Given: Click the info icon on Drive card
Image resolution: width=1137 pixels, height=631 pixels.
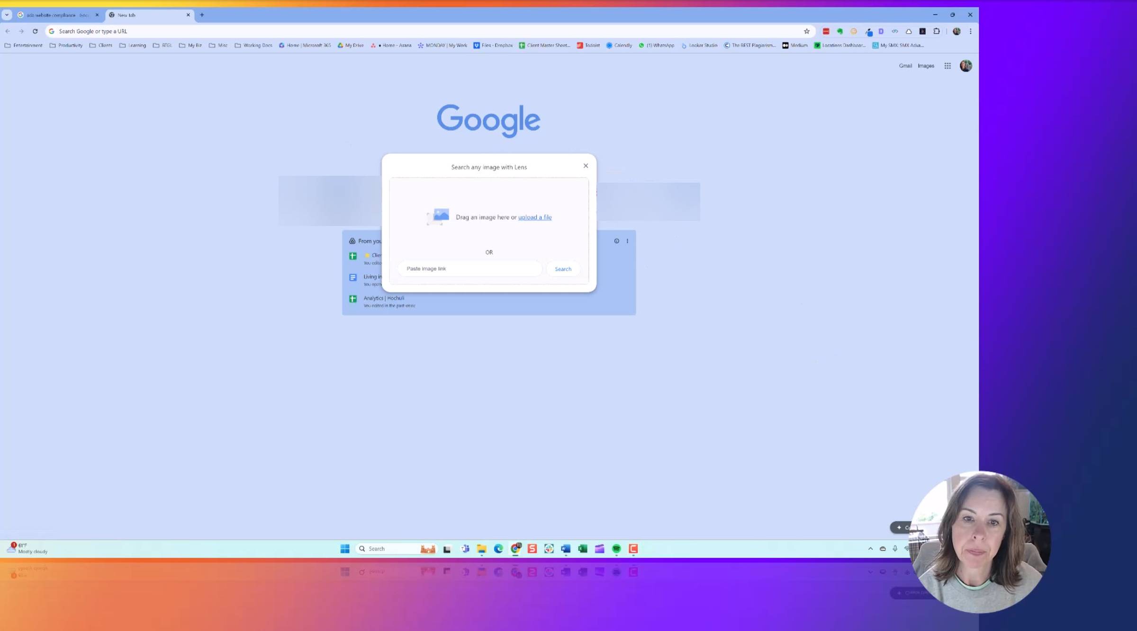Looking at the screenshot, I should [x=616, y=241].
